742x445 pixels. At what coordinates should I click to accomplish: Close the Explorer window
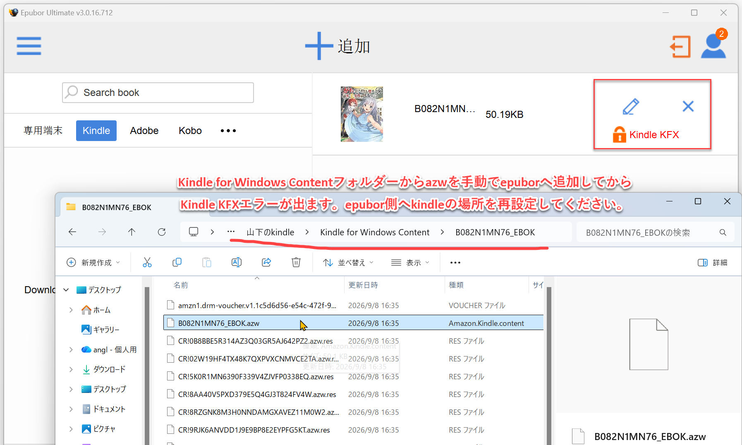pos(727,201)
